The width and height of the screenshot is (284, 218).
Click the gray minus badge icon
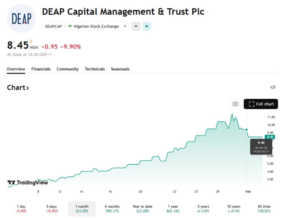click(x=136, y=26)
